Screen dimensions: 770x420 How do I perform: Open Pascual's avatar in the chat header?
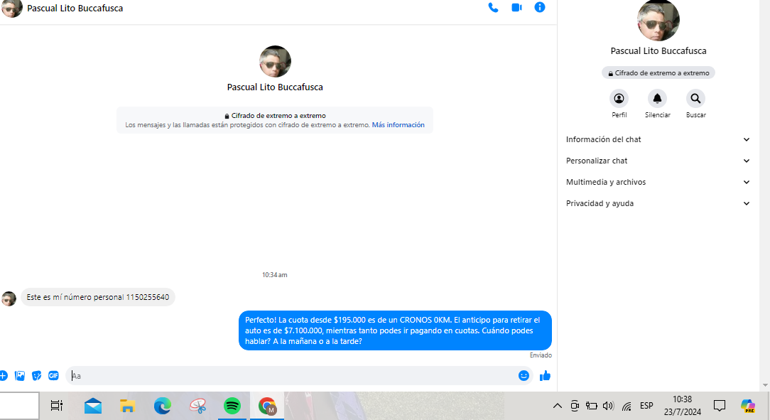point(11,7)
